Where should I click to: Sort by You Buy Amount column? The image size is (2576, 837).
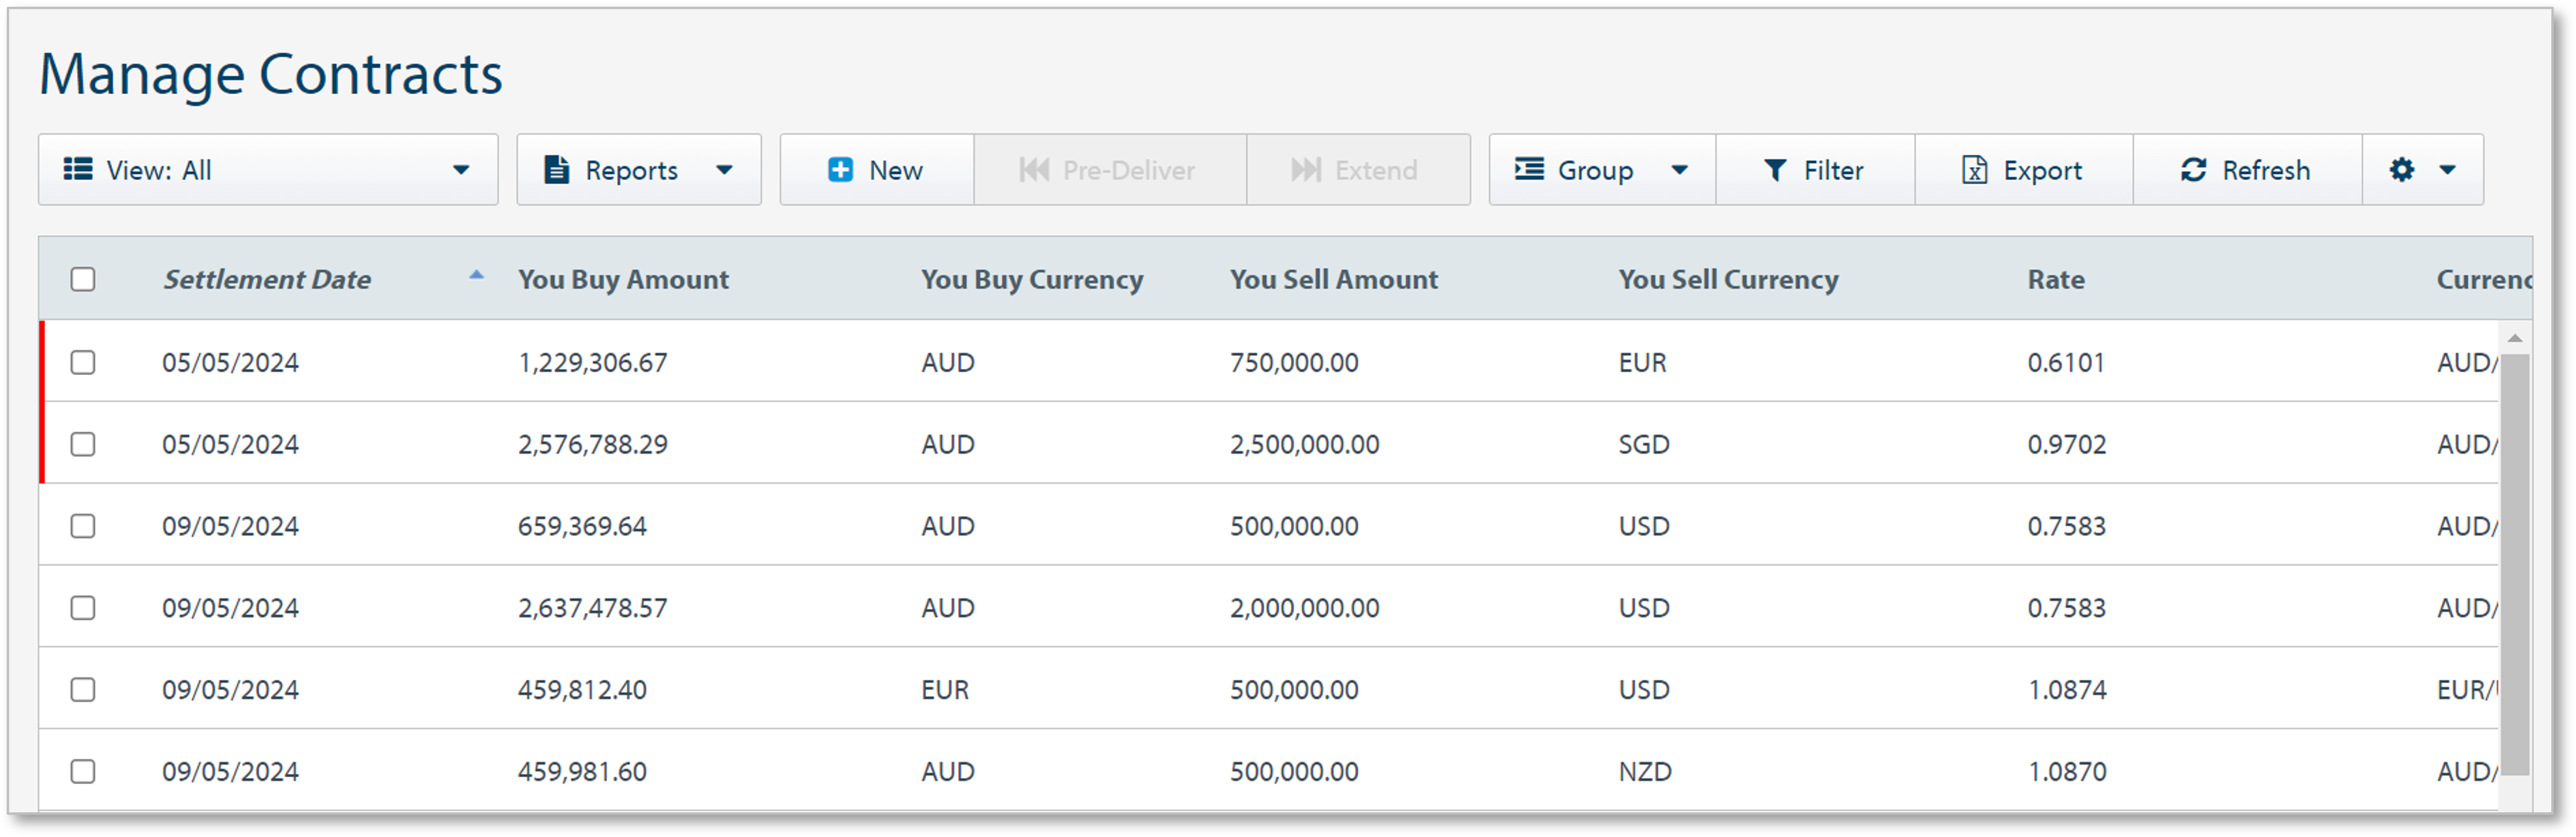pos(622,280)
